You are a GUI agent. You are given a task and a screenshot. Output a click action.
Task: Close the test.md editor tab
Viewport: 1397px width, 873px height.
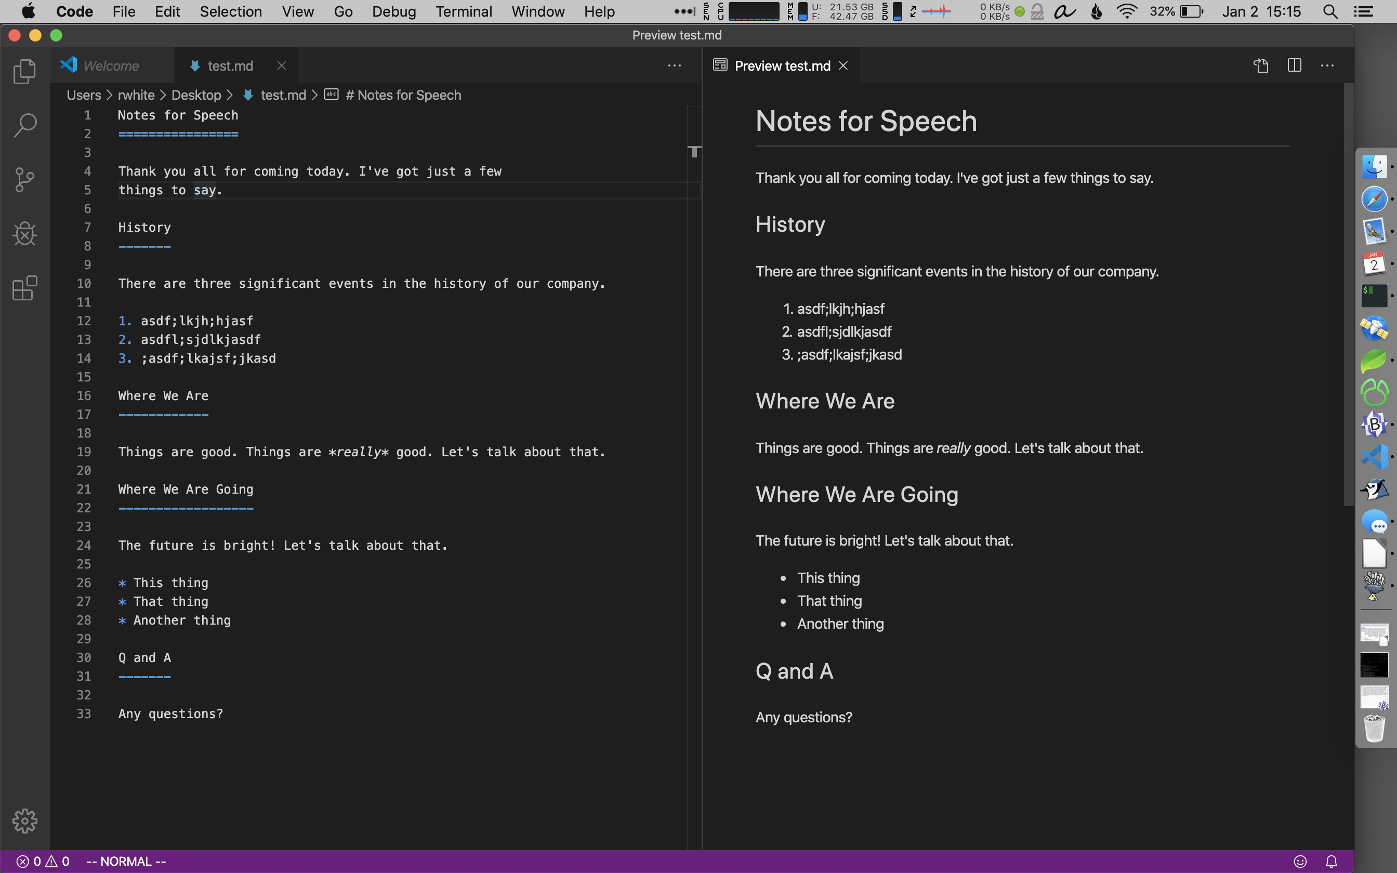pyautogui.click(x=282, y=65)
